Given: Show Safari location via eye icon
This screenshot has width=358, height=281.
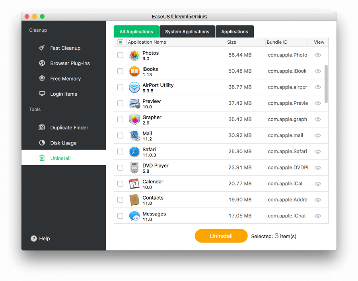Looking at the screenshot, I should tap(318, 152).
